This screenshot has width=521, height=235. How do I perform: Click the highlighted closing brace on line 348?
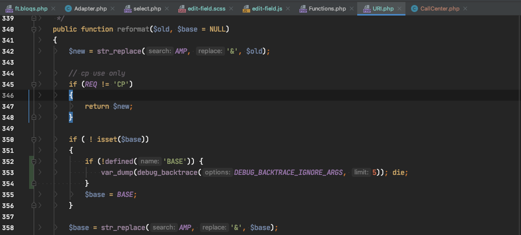click(x=71, y=117)
